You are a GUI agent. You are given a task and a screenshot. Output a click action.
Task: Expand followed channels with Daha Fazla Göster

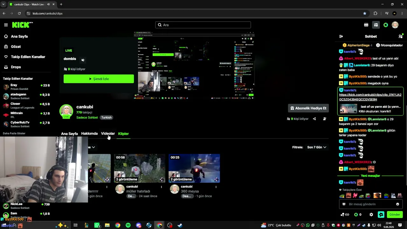click(14, 133)
